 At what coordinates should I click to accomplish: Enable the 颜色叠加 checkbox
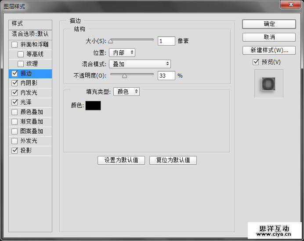[x=14, y=112]
